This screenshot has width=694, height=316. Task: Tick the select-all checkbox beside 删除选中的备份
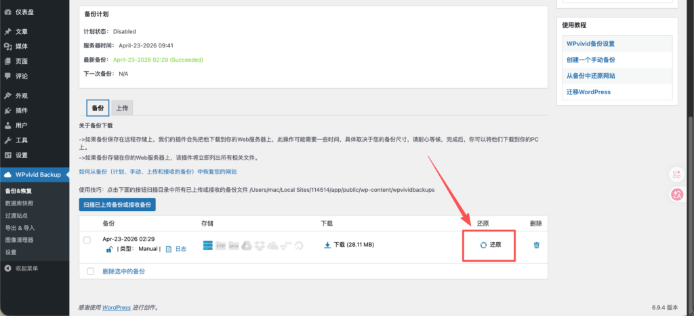coord(91,271)
